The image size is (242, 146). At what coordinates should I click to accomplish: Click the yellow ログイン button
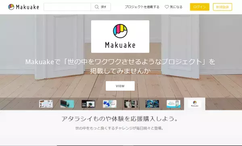pyautogui.click(x=200, y=7)
